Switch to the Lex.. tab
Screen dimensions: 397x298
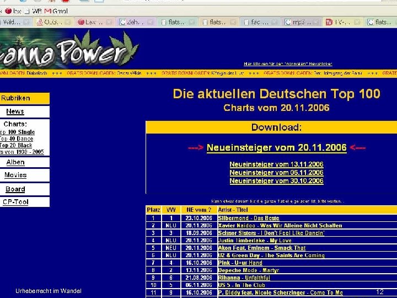[94, 22]
